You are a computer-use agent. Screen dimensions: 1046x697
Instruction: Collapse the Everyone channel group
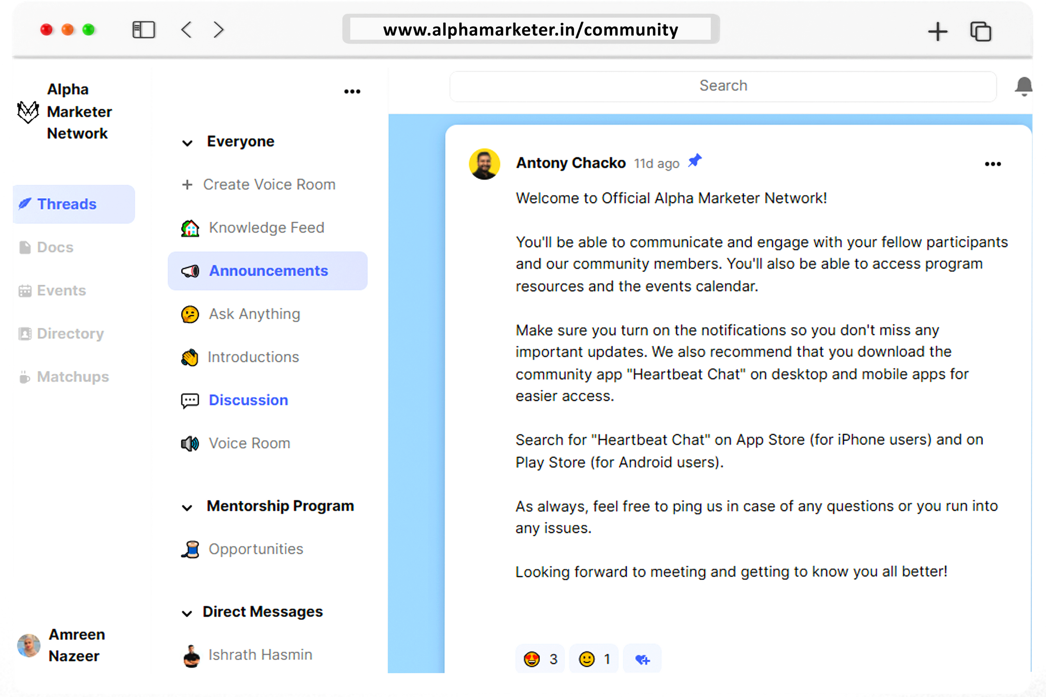(x=187, y=143)
